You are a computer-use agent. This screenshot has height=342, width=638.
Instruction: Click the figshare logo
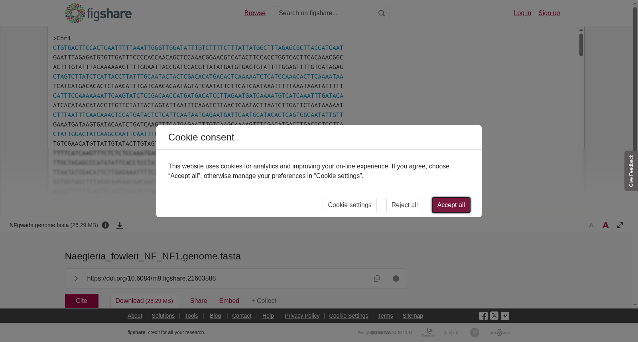(98, 13)
